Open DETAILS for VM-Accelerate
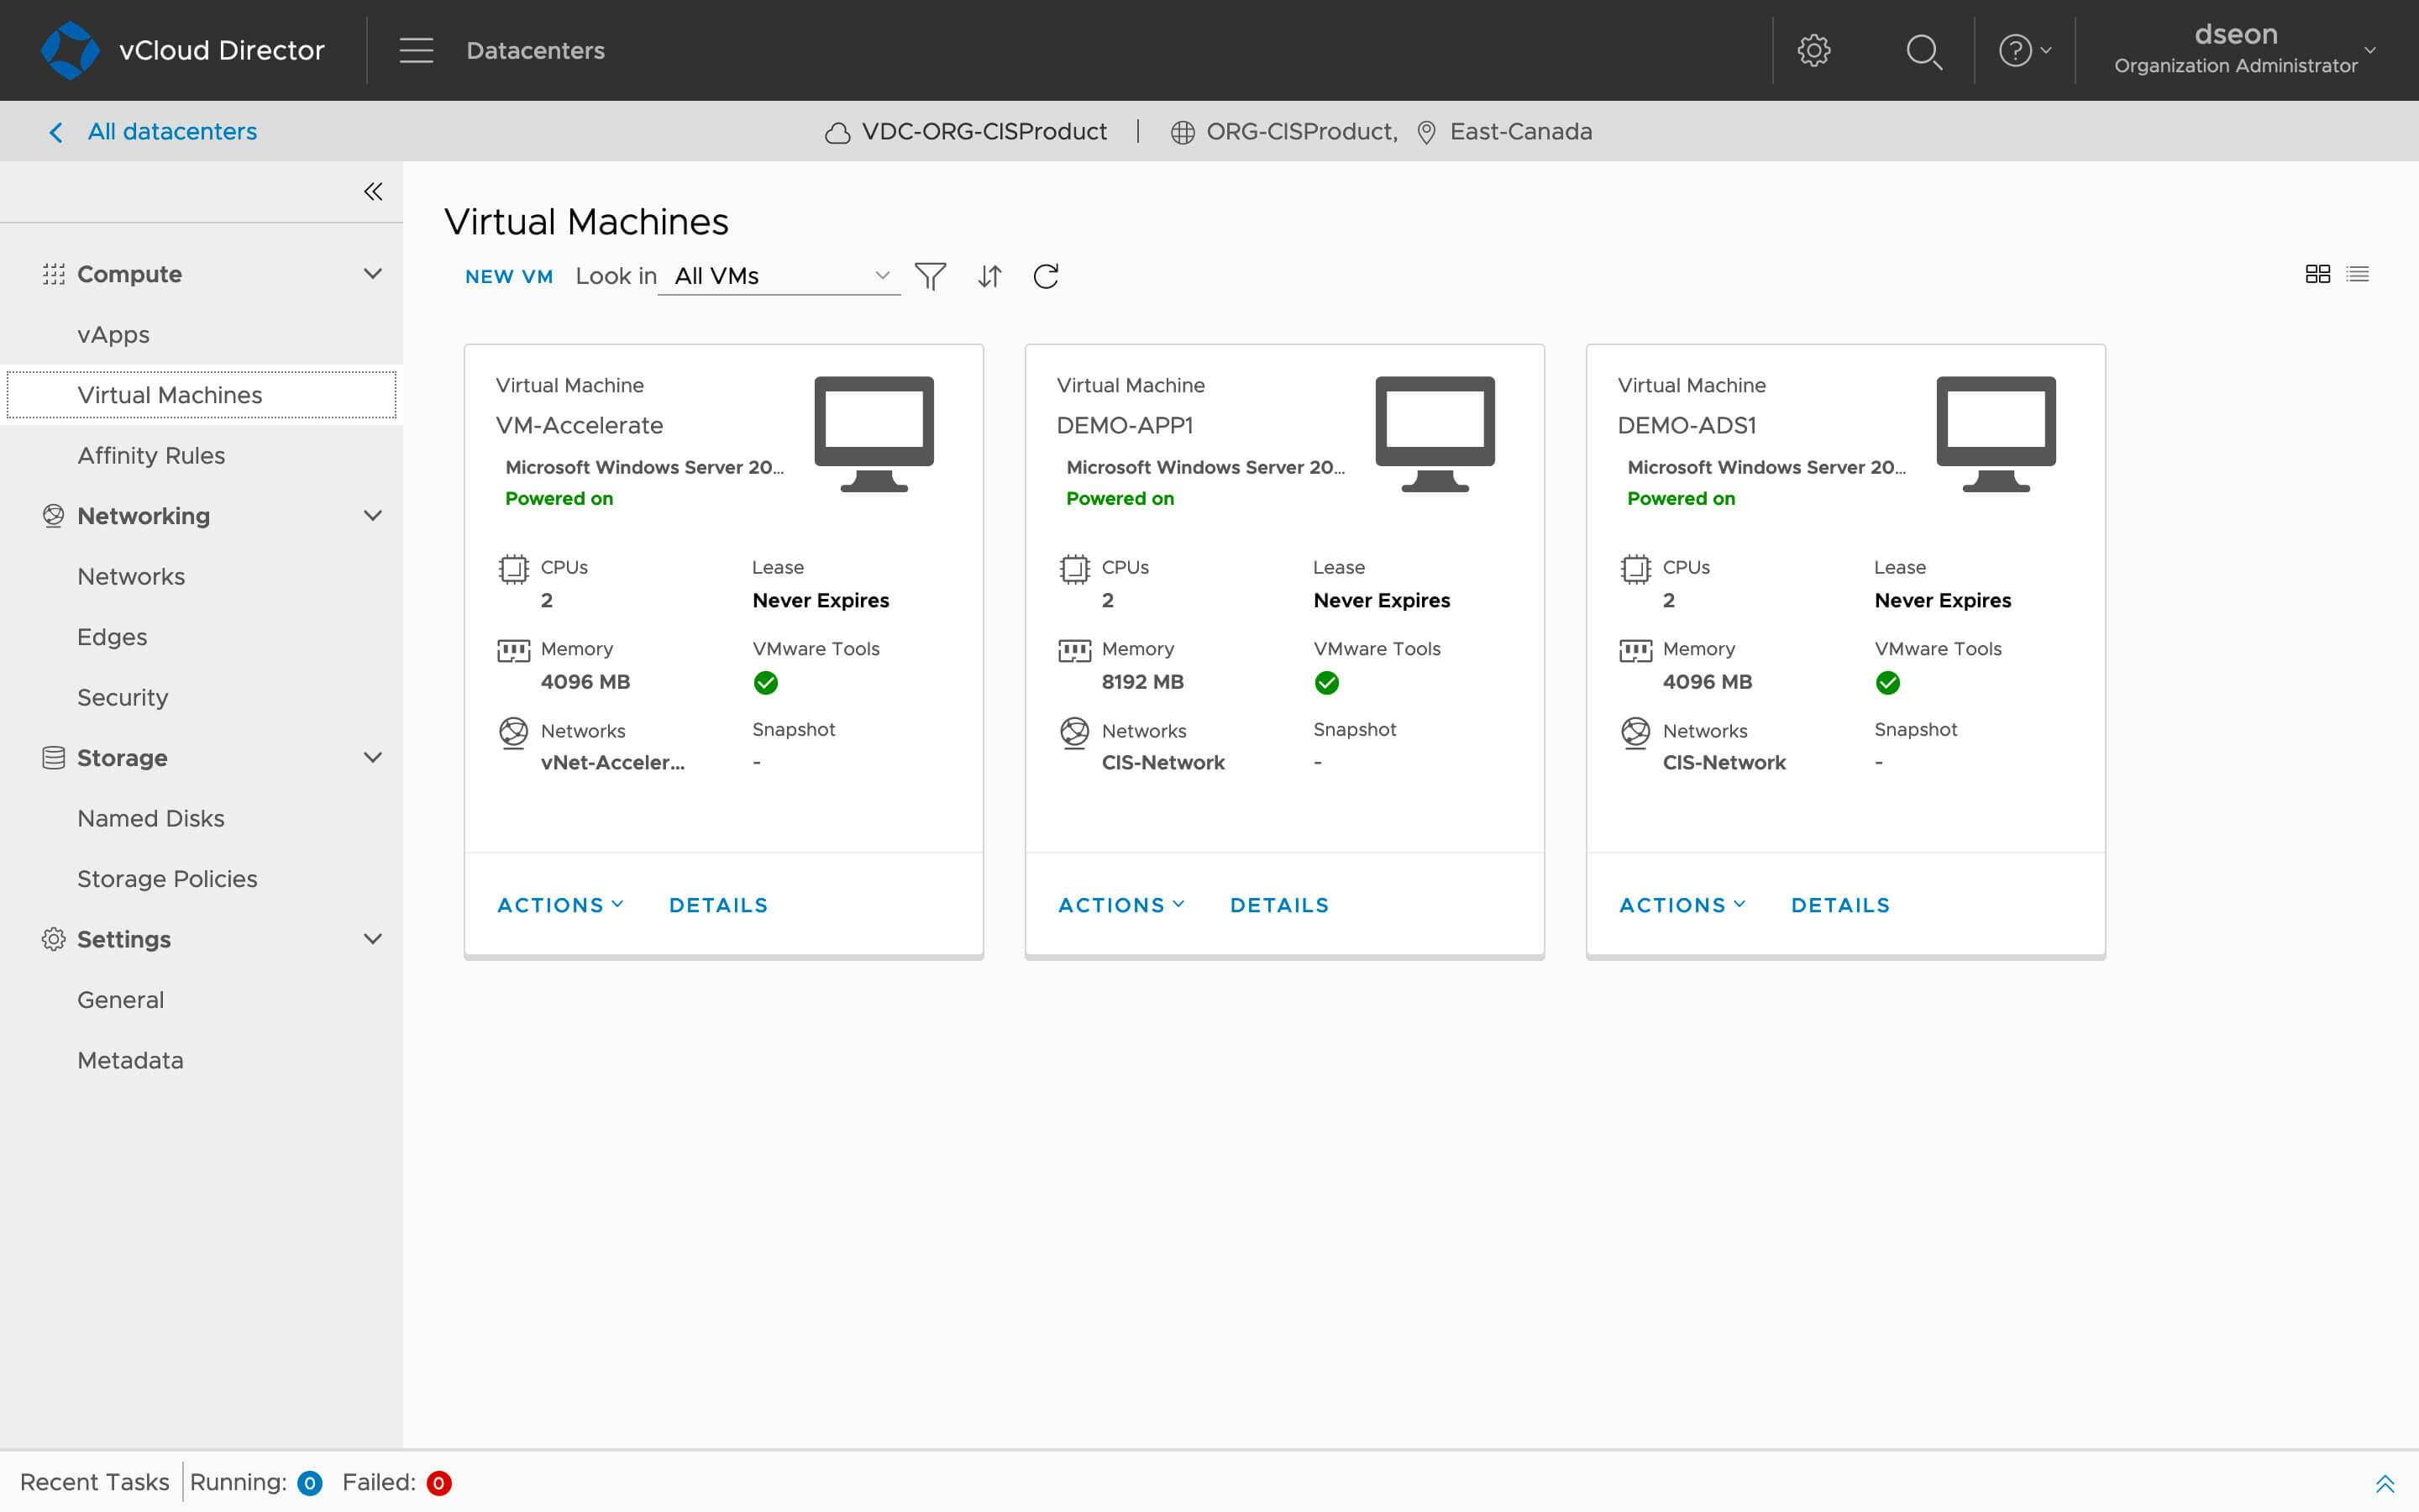 [717, 904]
